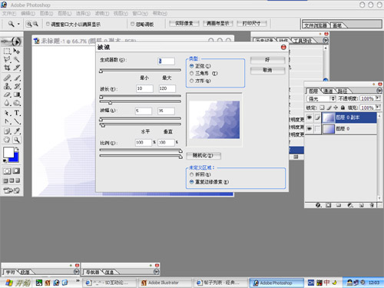
Task: Select the Magic Wand tool
Action: [x=17, y=60]
